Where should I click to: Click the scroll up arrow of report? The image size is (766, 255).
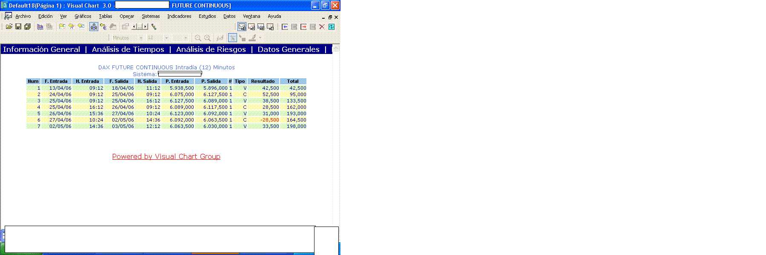pyautogui.click(x=336, y=48)
